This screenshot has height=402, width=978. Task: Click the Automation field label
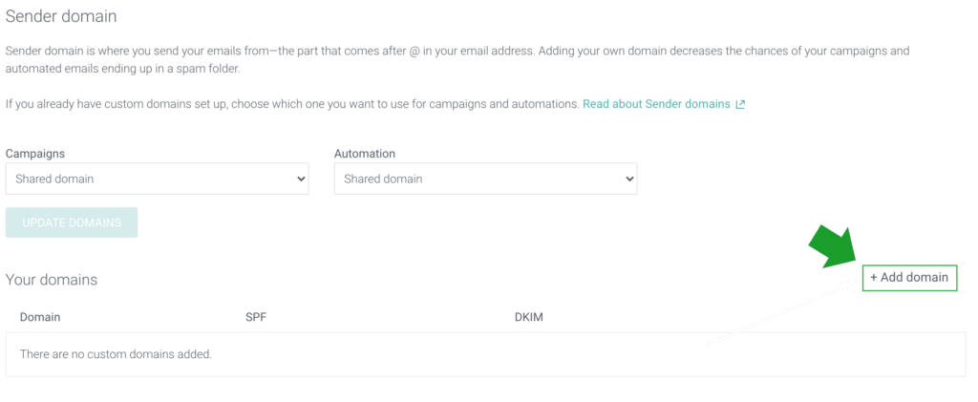(365, 154)
